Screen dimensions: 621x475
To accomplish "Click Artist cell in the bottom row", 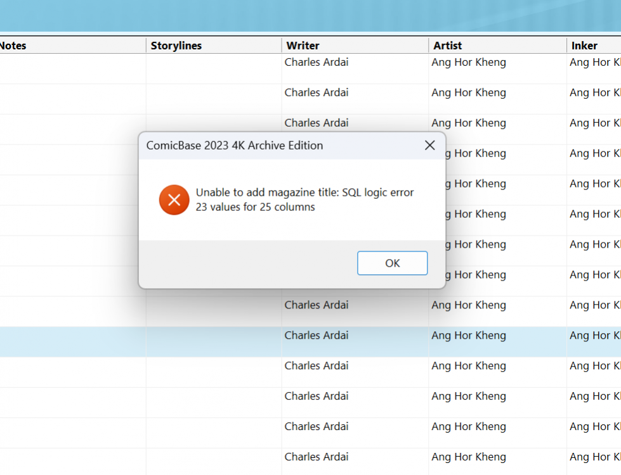I will tap(469, 457).
